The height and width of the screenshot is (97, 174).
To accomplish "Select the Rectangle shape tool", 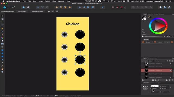I will point(2,50).
